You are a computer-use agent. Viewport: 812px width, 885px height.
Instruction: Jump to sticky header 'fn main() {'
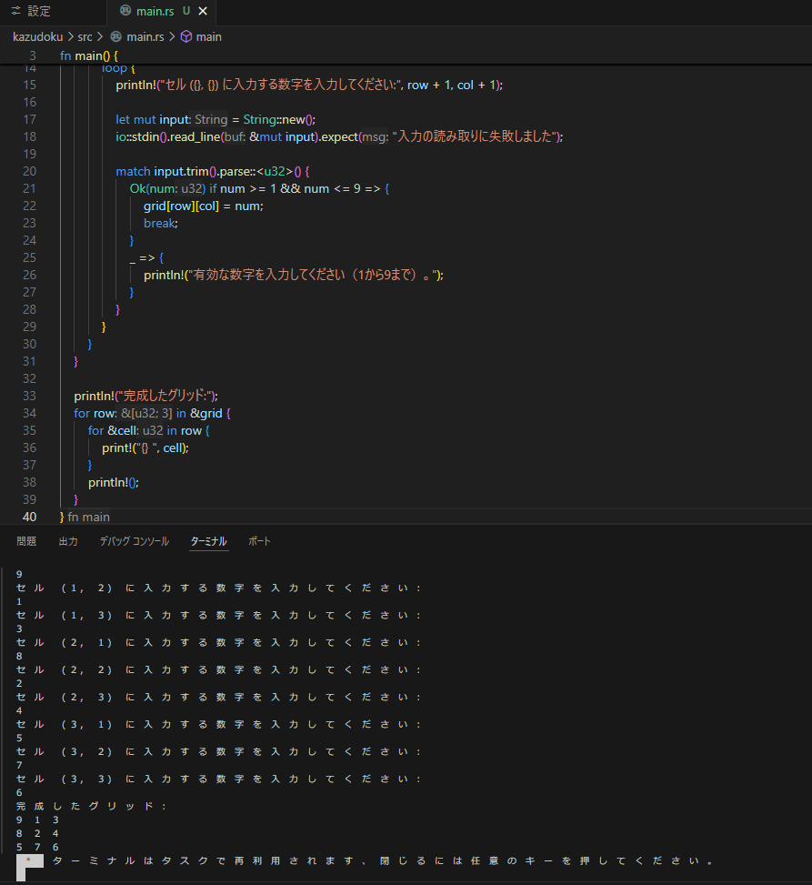pos(89,55)
